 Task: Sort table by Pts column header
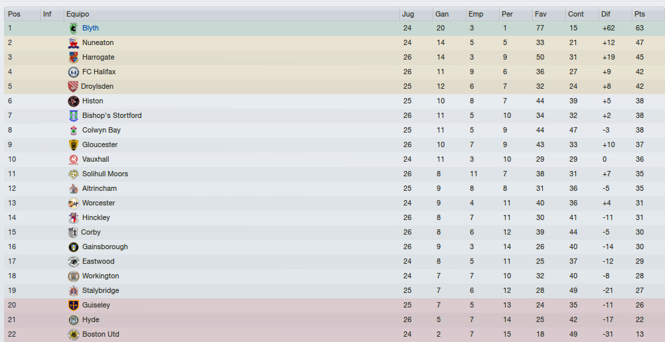point(648,14)
